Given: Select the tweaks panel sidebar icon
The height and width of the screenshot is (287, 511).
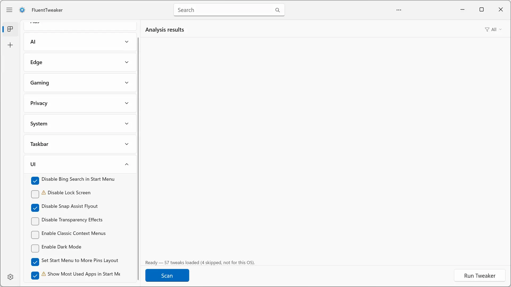Looking at the screenshot, I should [10, 29].
